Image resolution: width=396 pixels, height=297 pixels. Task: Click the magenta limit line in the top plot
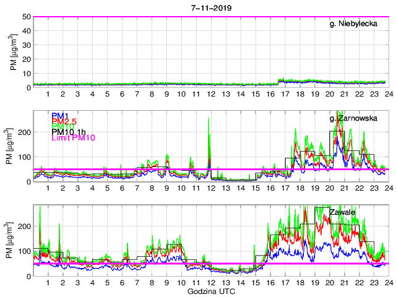(211, 17)
